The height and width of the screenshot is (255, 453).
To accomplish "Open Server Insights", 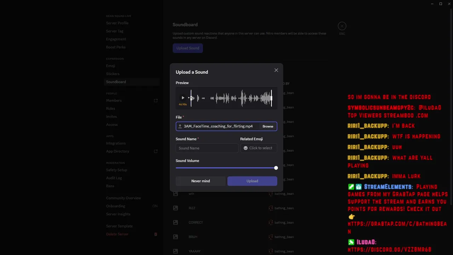I will pyautogui.click(x=118, y=214).
